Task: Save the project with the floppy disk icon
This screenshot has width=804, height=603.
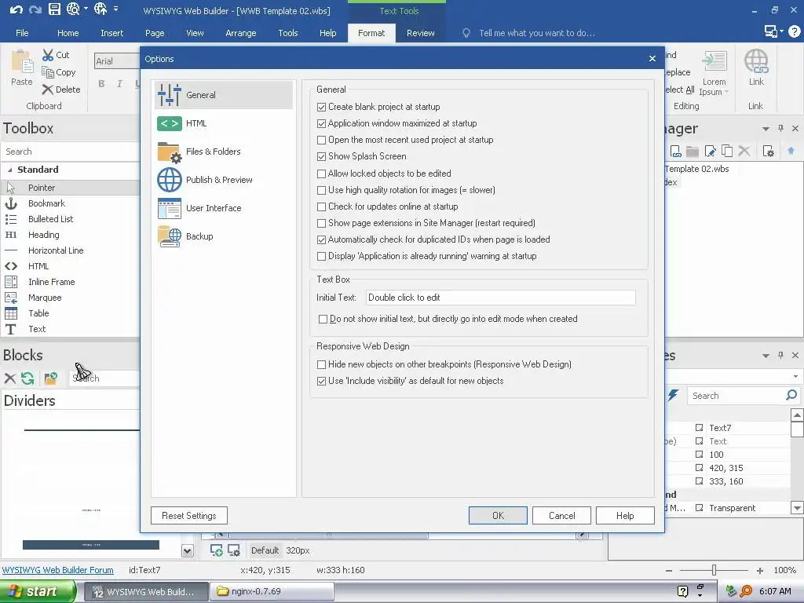Action: coord(54,9)
